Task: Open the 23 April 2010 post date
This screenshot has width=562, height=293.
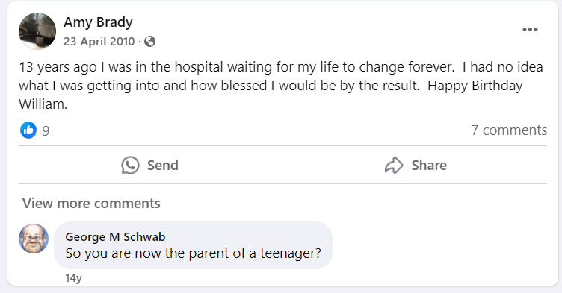Action: click(99, 42)
